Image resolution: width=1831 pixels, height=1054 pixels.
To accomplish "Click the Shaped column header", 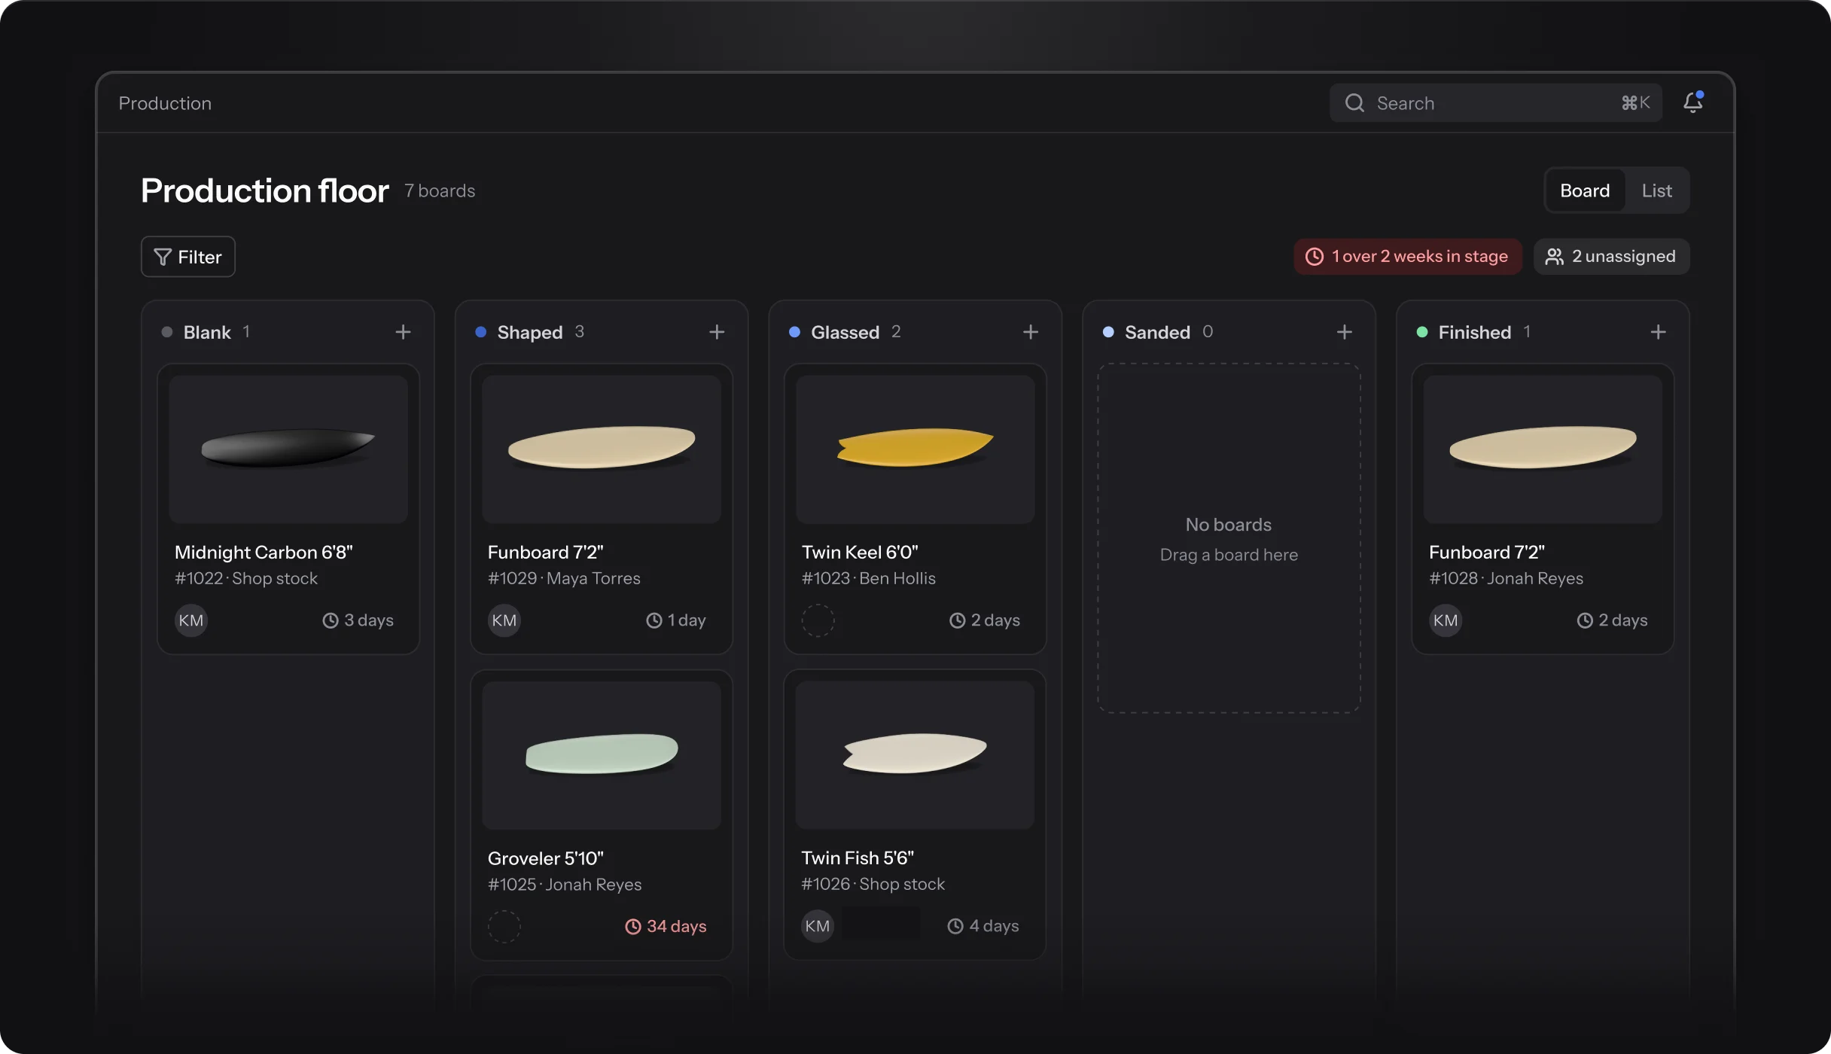I will 530,332.
